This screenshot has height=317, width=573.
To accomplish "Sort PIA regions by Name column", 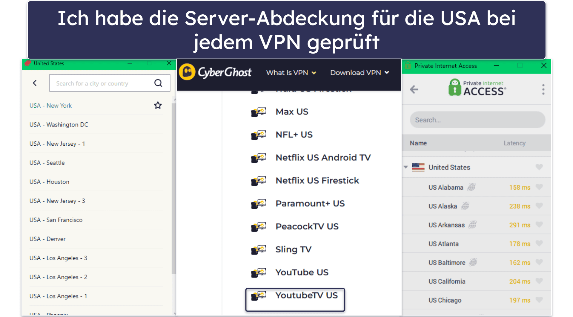I will pos(418,143).
